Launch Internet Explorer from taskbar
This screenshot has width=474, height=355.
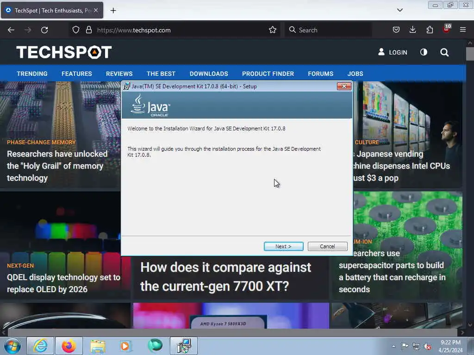[x=40, y=346]
